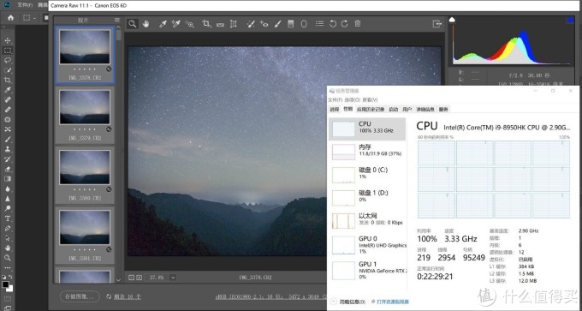Select the Transform tool
This screenshot has width=582, height=311.
click(x=234, y=24)
